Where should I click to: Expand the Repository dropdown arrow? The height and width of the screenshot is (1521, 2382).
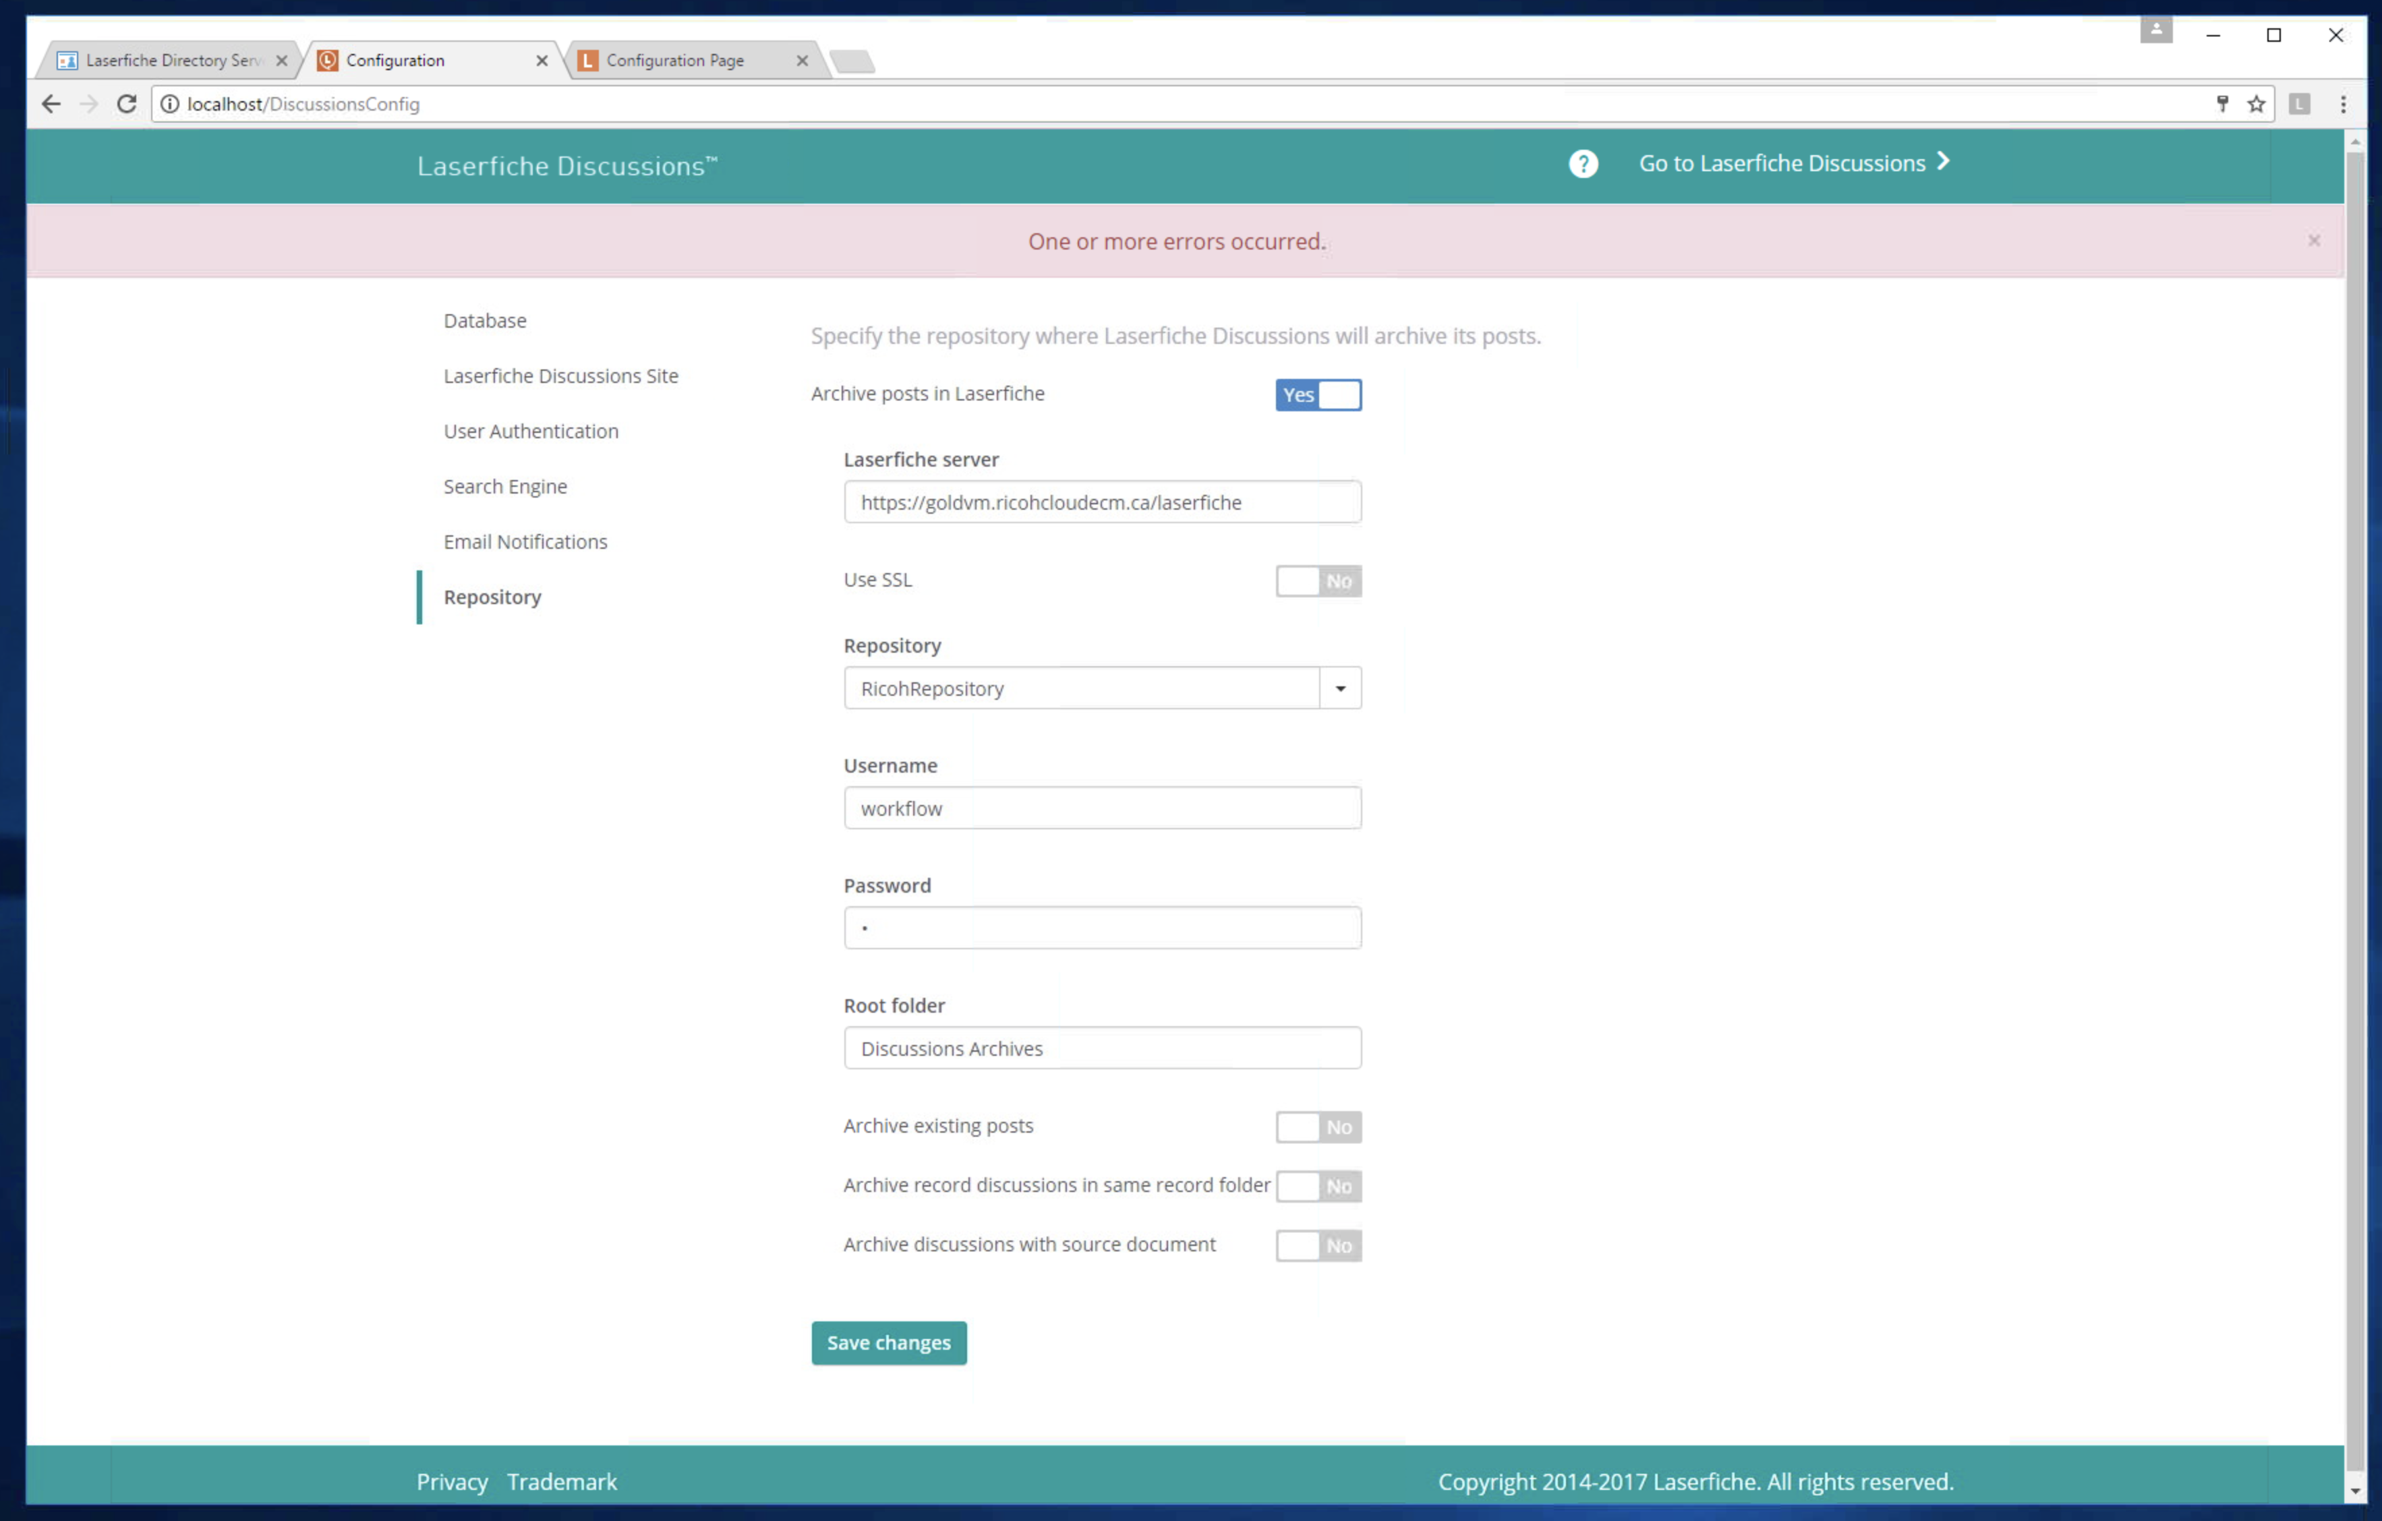1340,688
